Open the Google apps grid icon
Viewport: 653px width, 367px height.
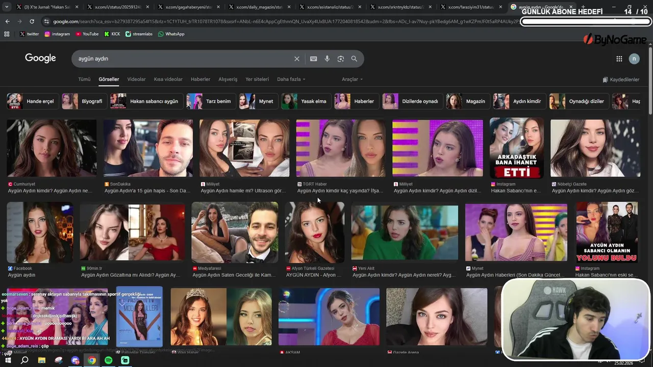[619, 59]
